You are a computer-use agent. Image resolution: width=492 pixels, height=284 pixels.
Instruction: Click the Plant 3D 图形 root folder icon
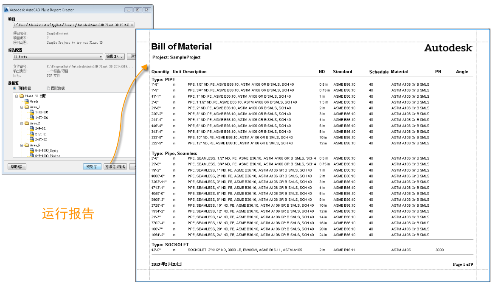pos(22,96)
